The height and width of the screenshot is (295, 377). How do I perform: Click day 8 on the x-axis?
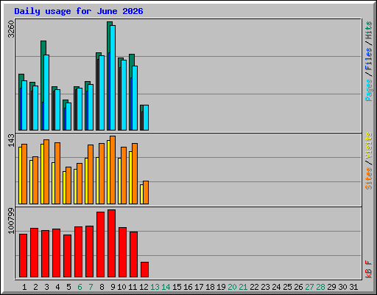pyautogui.click(x=102, y=287)
